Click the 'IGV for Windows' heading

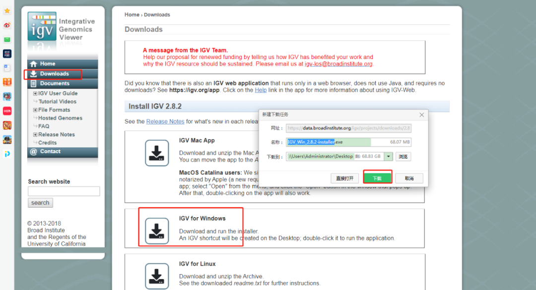point(202,219)
